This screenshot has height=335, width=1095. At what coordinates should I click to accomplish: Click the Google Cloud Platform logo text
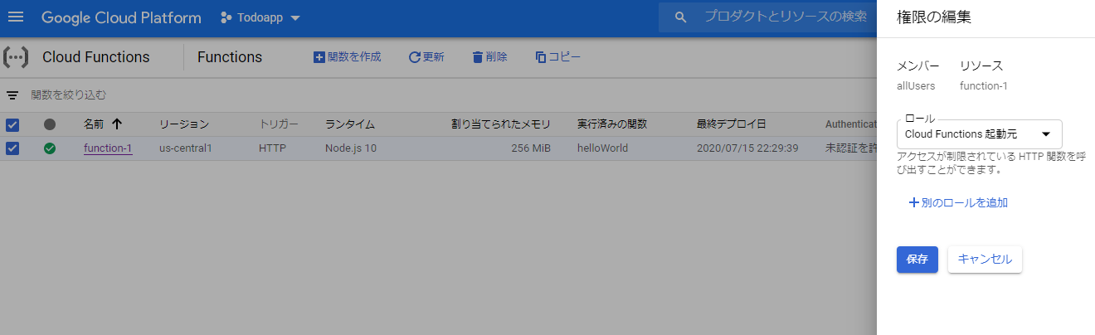click(121, 17)
